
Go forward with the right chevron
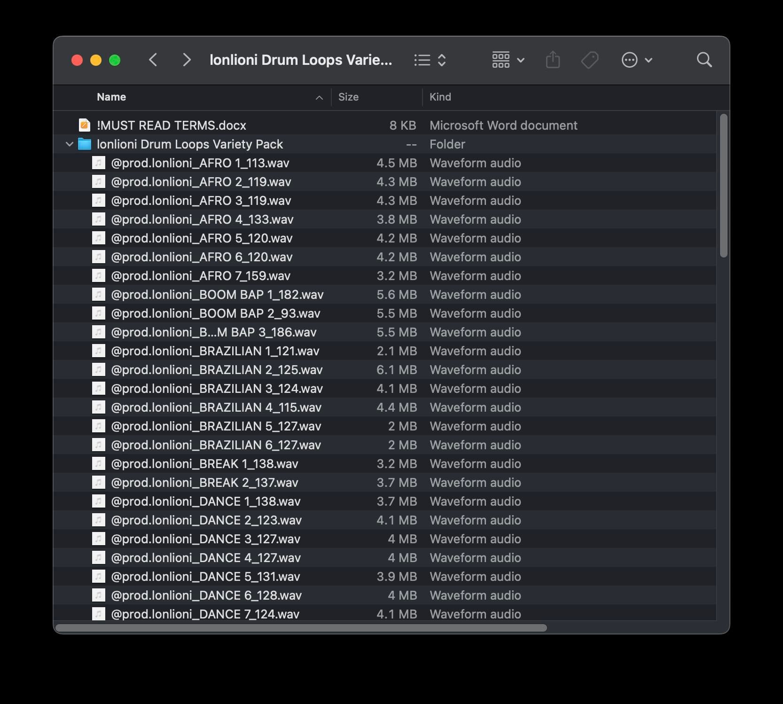pyautogui.click(x=187, y=60)
